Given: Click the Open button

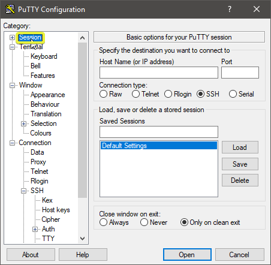Looking at the screenshot, I should (x=187, y=255).
